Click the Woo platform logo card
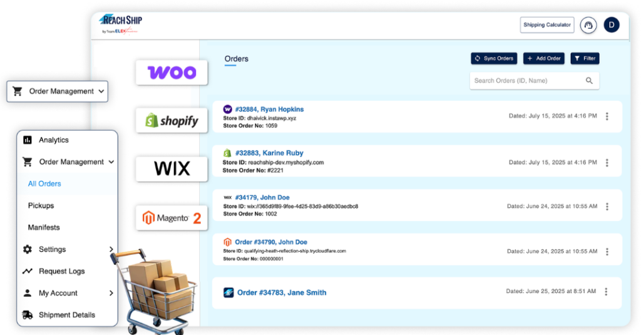This screenshot has width=641, height=335. [172, 73]
